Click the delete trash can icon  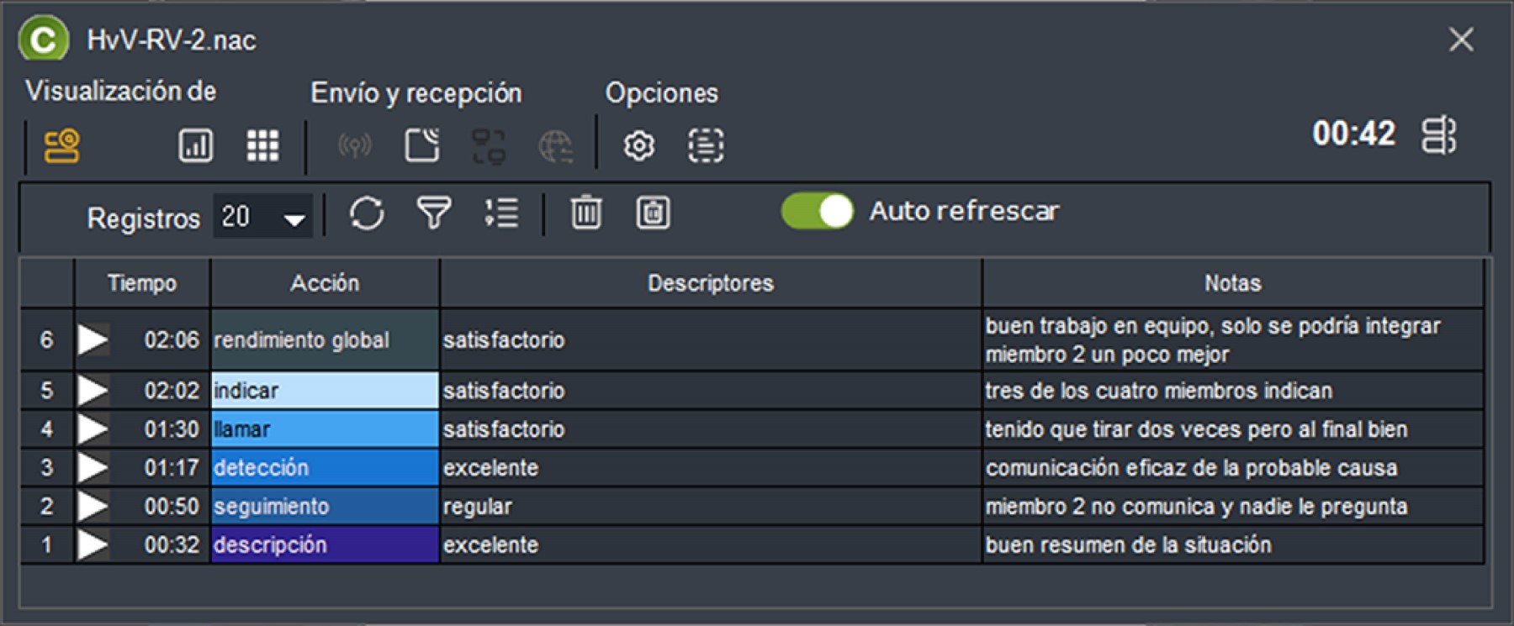[586, 213]
